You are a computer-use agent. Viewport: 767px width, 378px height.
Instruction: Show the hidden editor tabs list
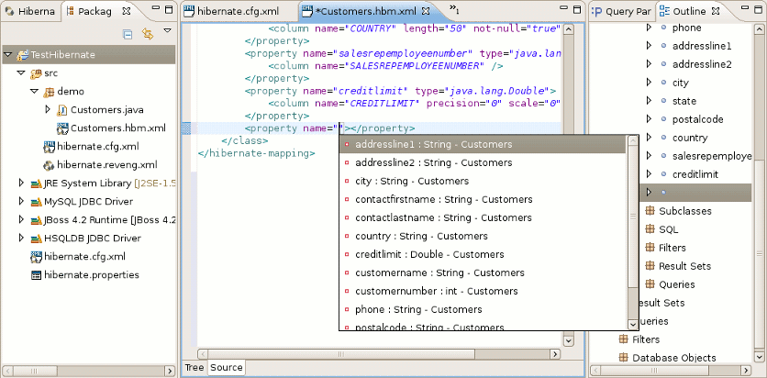point(453,10)
